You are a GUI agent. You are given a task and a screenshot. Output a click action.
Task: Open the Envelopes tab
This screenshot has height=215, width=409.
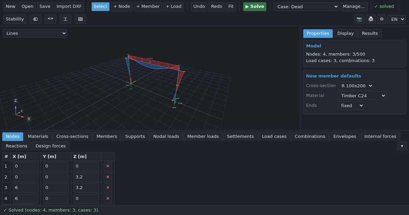[345, 137]
